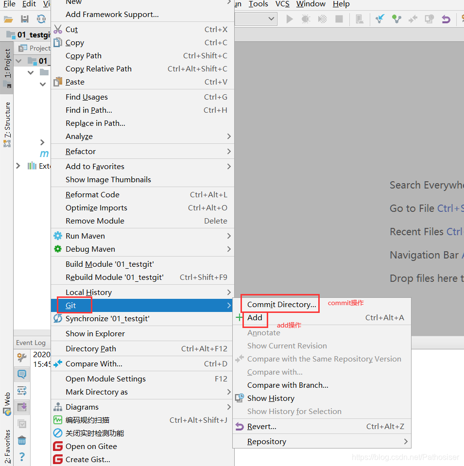The image size is (464, 466).
Task: Click the Event Log clear trash icon
Action: [22, 440]
